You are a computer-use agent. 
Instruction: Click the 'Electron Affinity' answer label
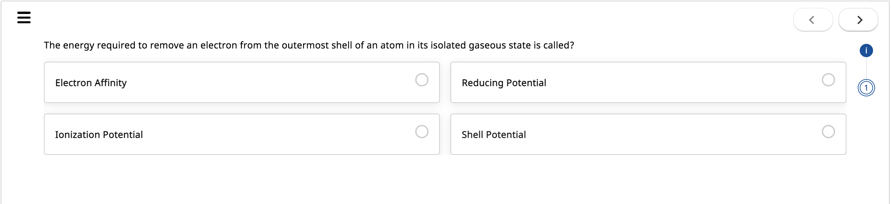91,83
